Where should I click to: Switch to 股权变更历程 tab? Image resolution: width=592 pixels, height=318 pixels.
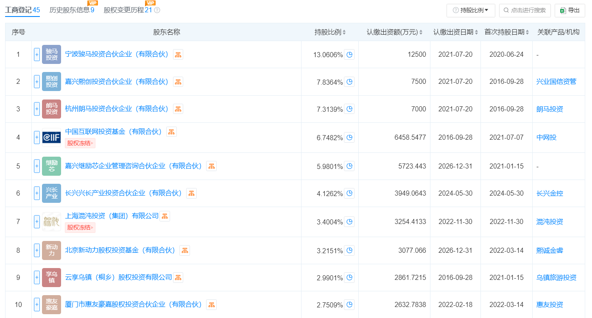point(128,10)
